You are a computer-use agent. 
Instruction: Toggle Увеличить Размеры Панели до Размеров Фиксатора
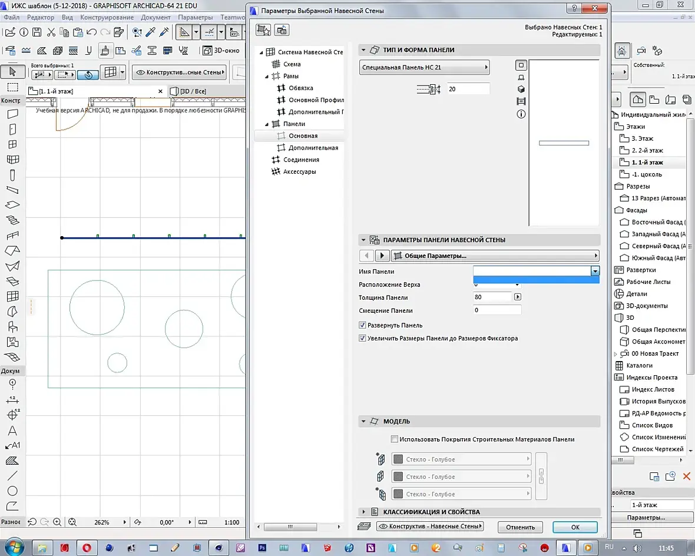363,338
